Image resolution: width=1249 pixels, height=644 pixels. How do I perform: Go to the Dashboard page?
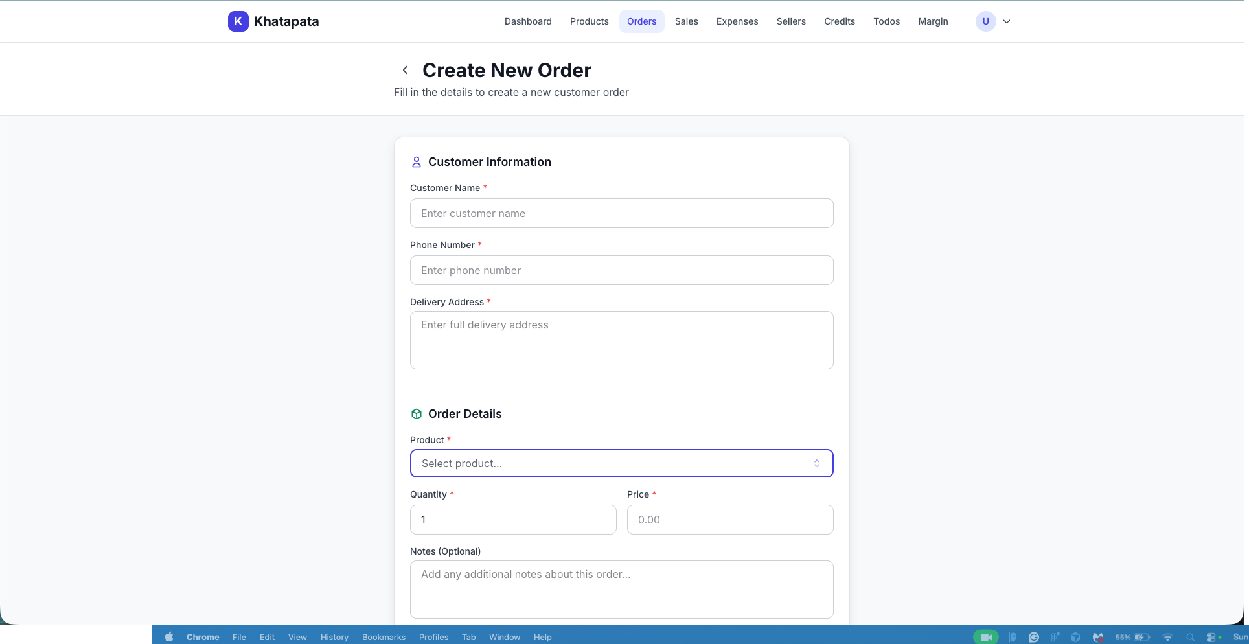(x=527, y=21)
